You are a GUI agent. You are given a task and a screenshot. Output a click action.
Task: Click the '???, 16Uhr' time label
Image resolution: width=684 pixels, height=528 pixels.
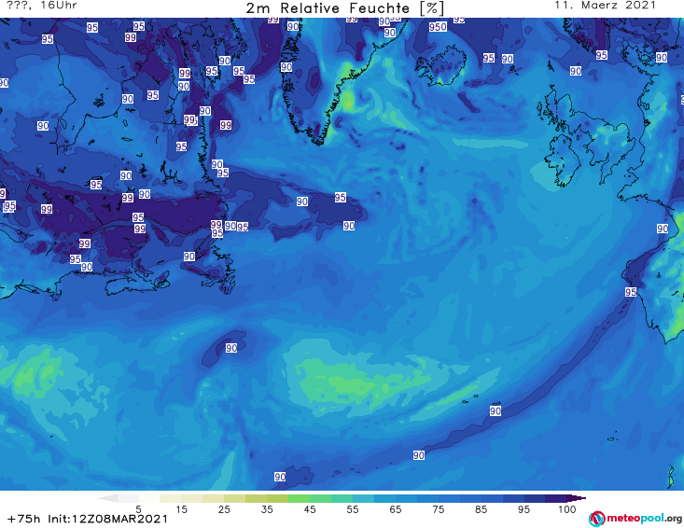(x=42, y=6)
